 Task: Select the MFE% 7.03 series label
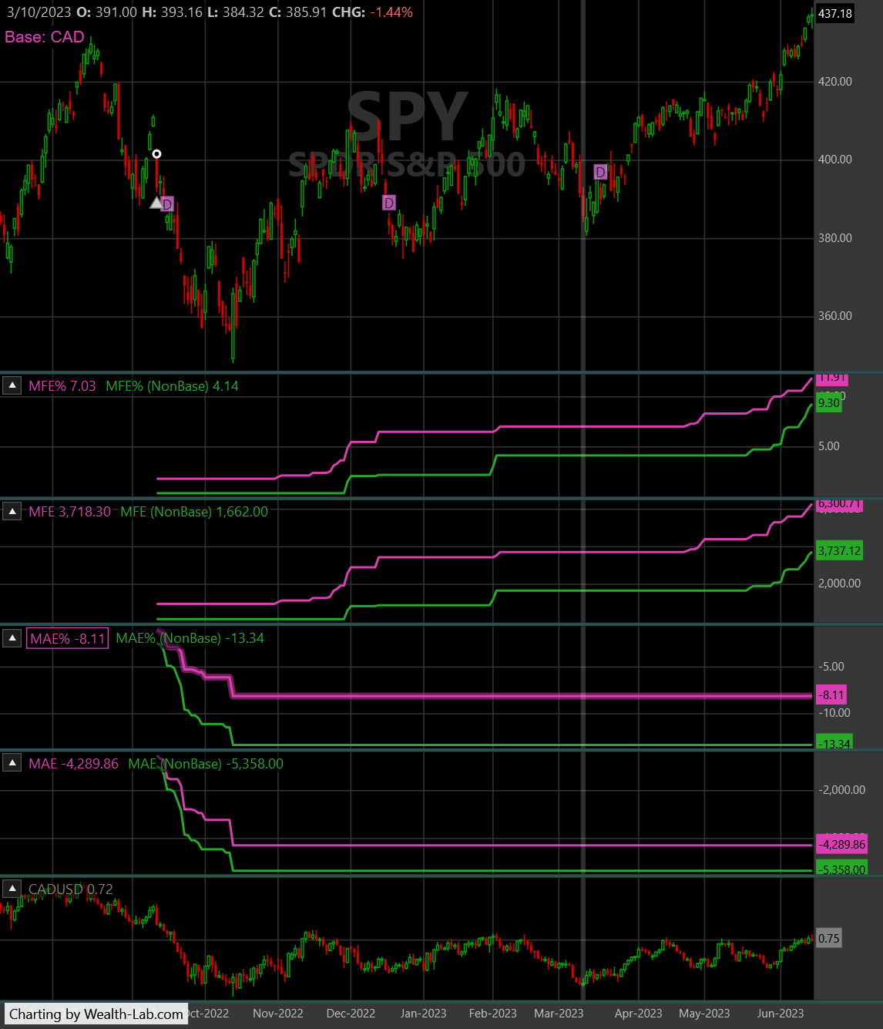[62, 386]
